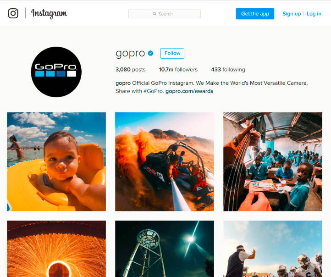This screenshot has height=277, width=331.
Task: Open the football coach and players photo
Action: pos(273,249)
